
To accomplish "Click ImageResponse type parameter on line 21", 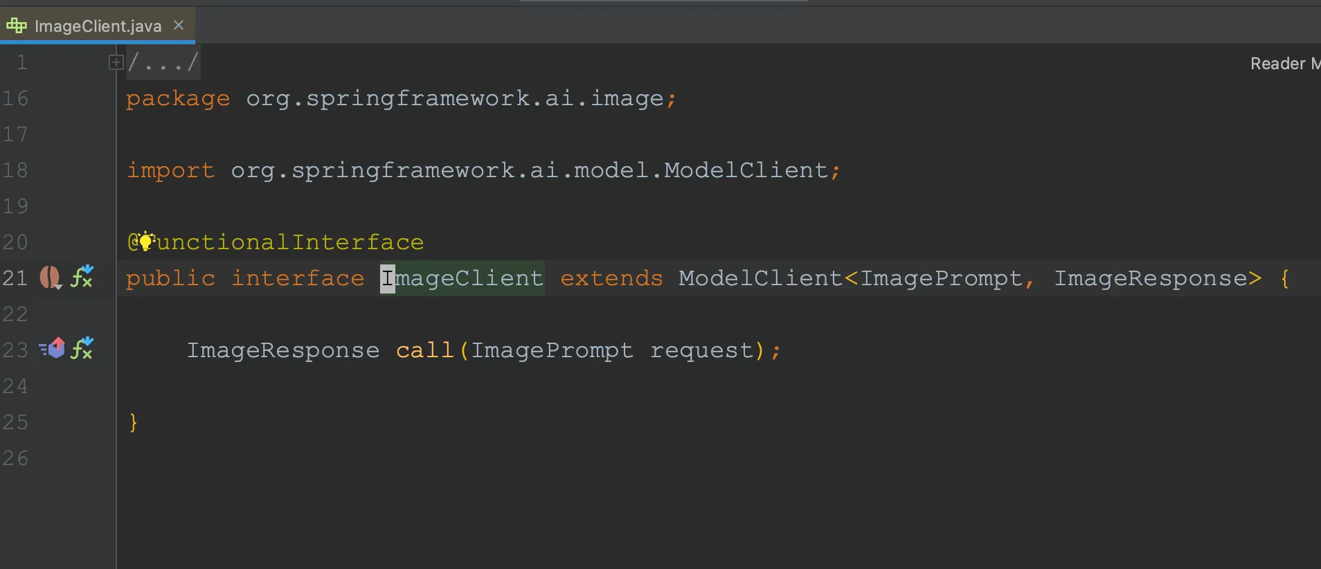I will [1151, 278].
